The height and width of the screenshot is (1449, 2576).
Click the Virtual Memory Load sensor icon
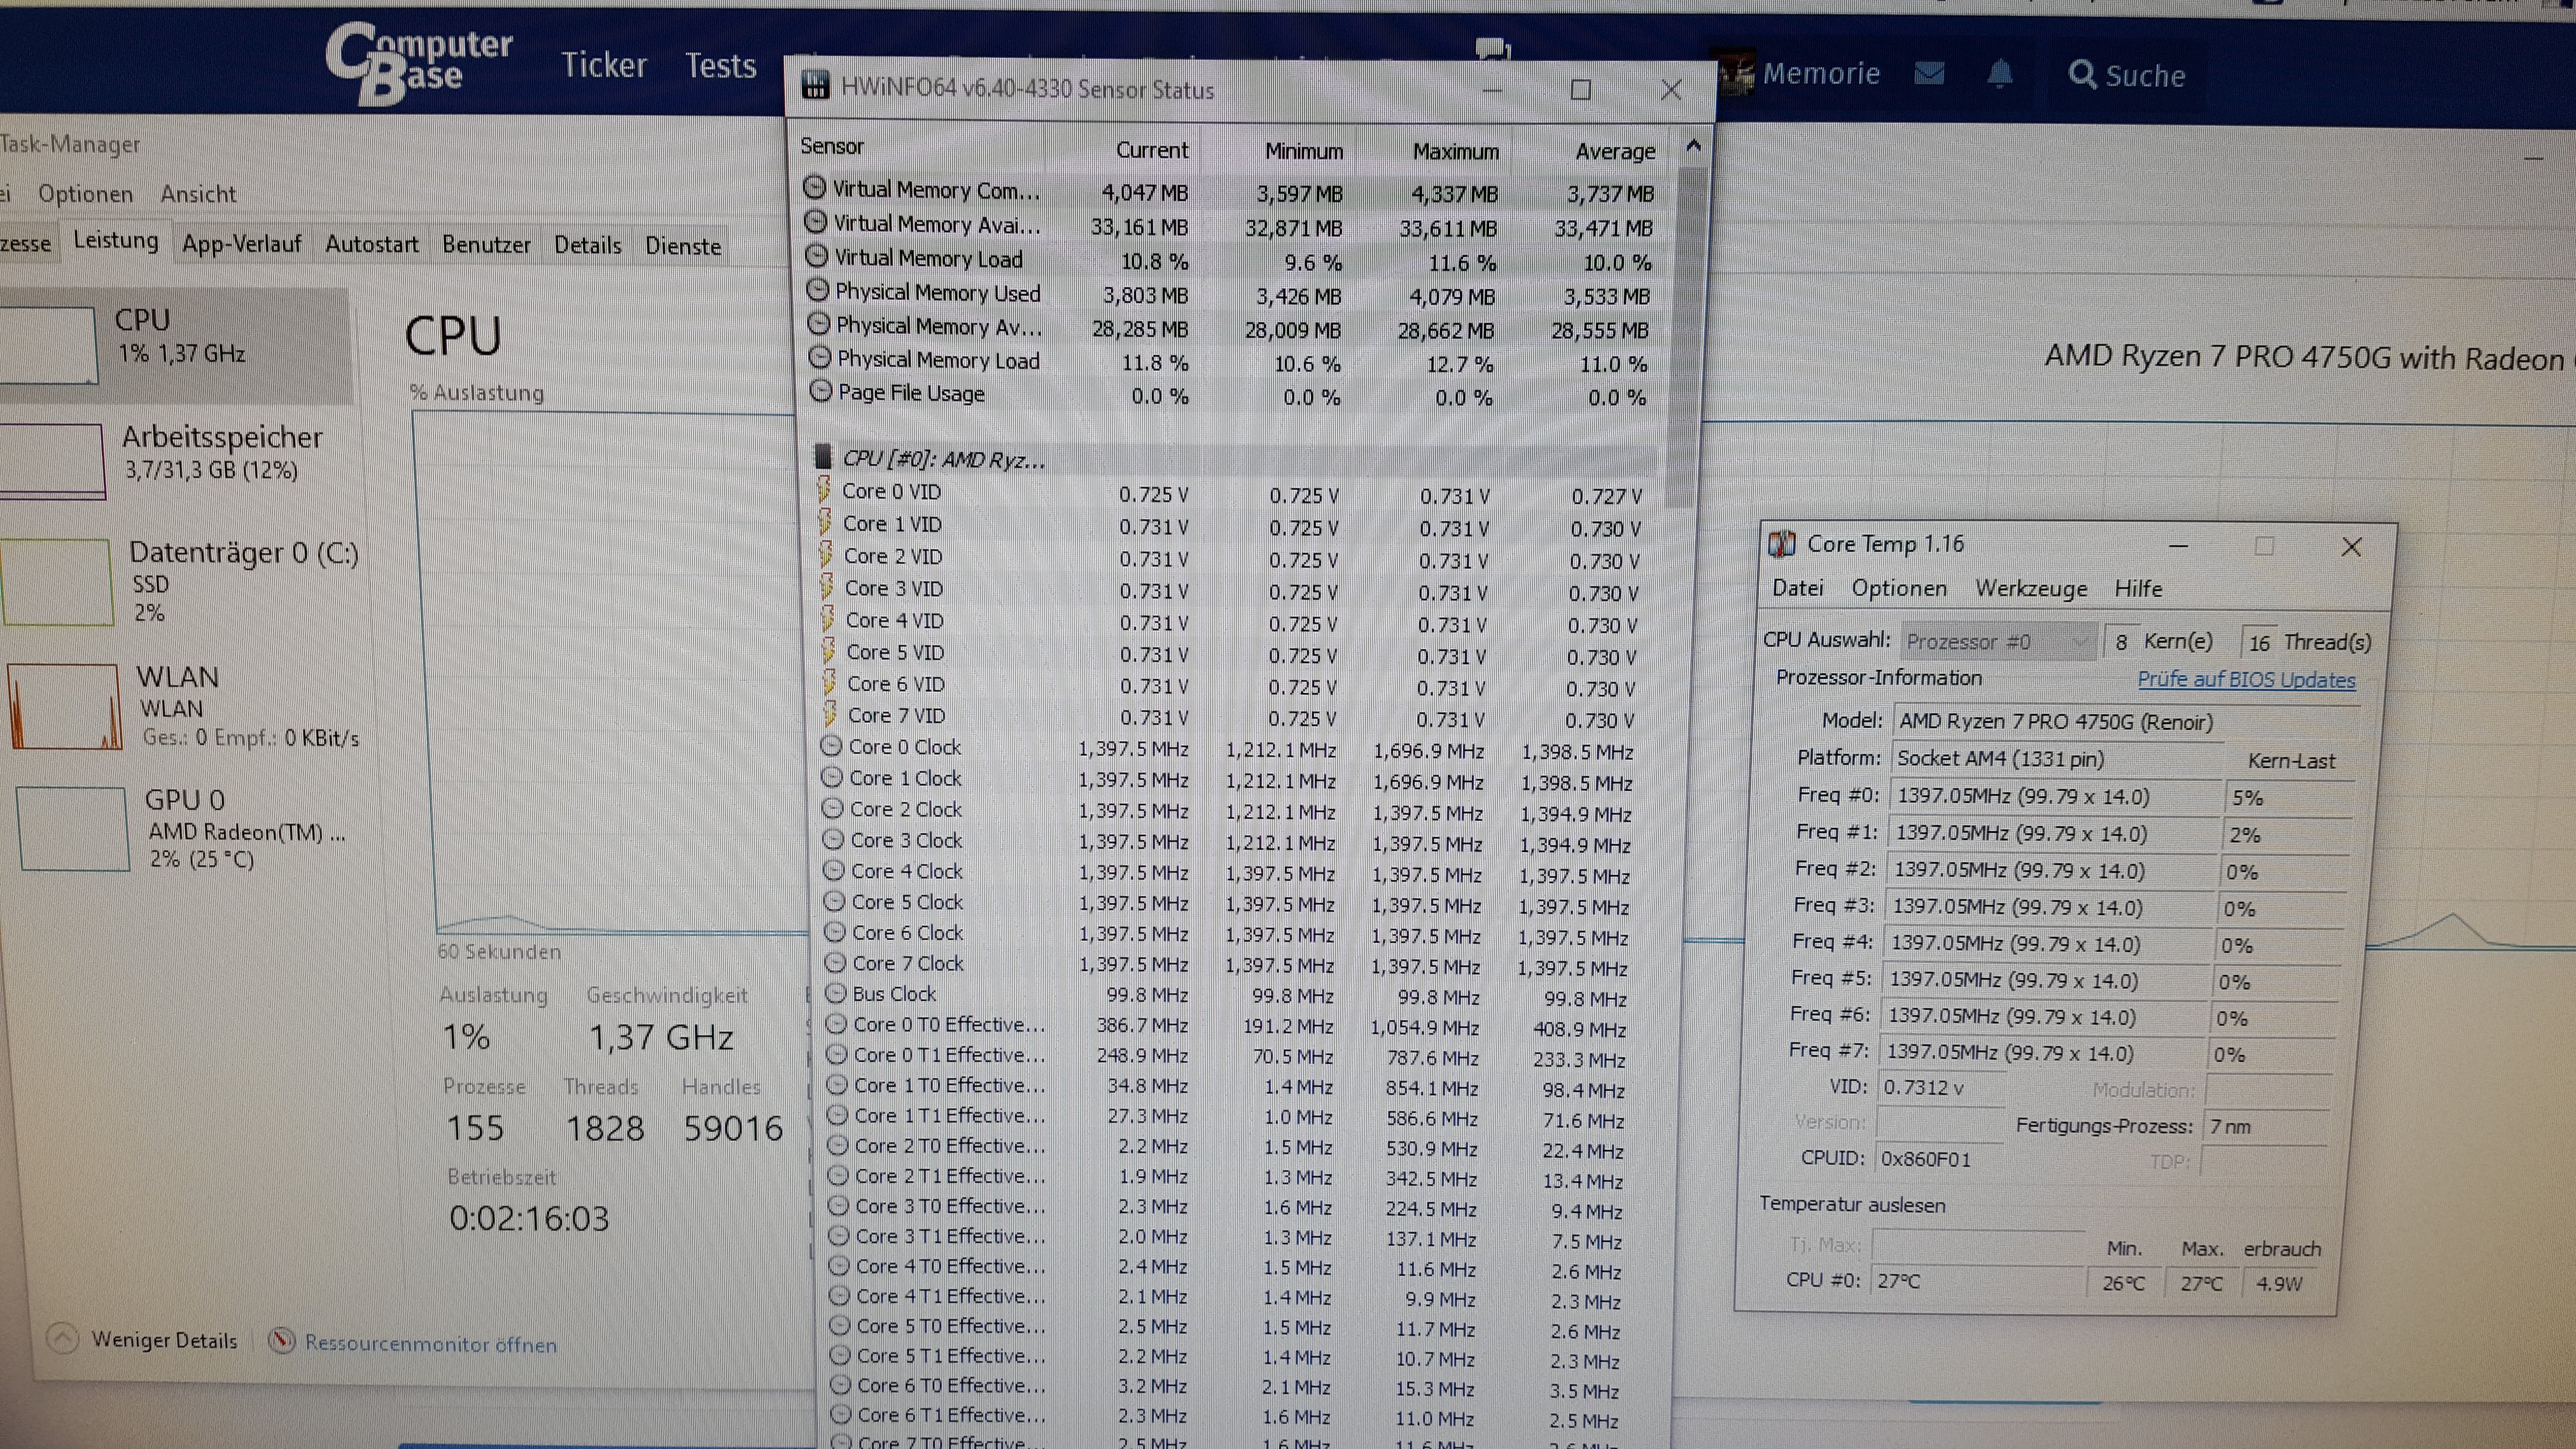point(817,256)
